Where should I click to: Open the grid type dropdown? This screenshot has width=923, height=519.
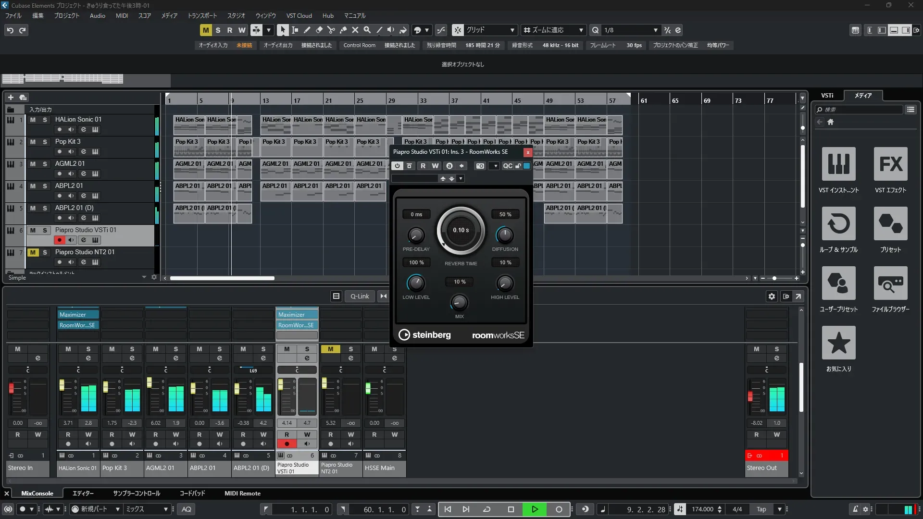(512, 30)
